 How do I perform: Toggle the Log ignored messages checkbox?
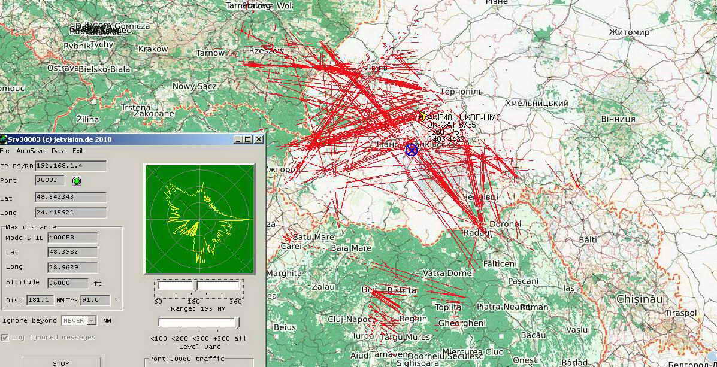tap(5, 338)
